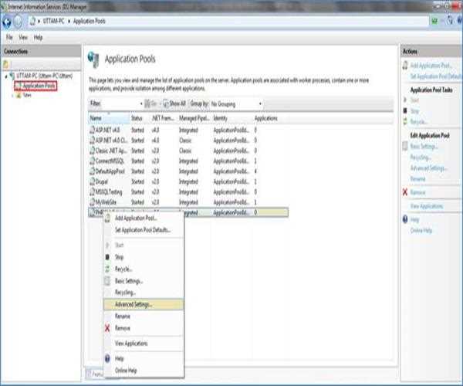Click the green Recycle icon in context menu

pos(107,268)
